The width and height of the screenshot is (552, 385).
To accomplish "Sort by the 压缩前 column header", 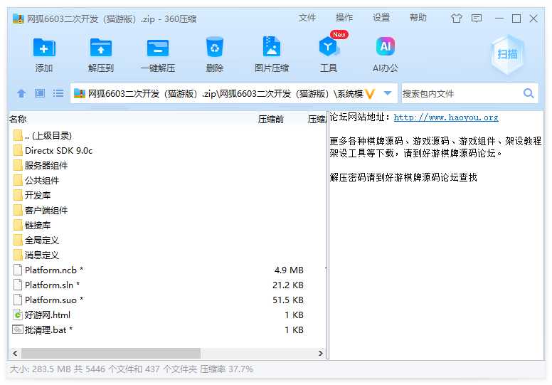I will pyautogui.click(x=271, y=120).
